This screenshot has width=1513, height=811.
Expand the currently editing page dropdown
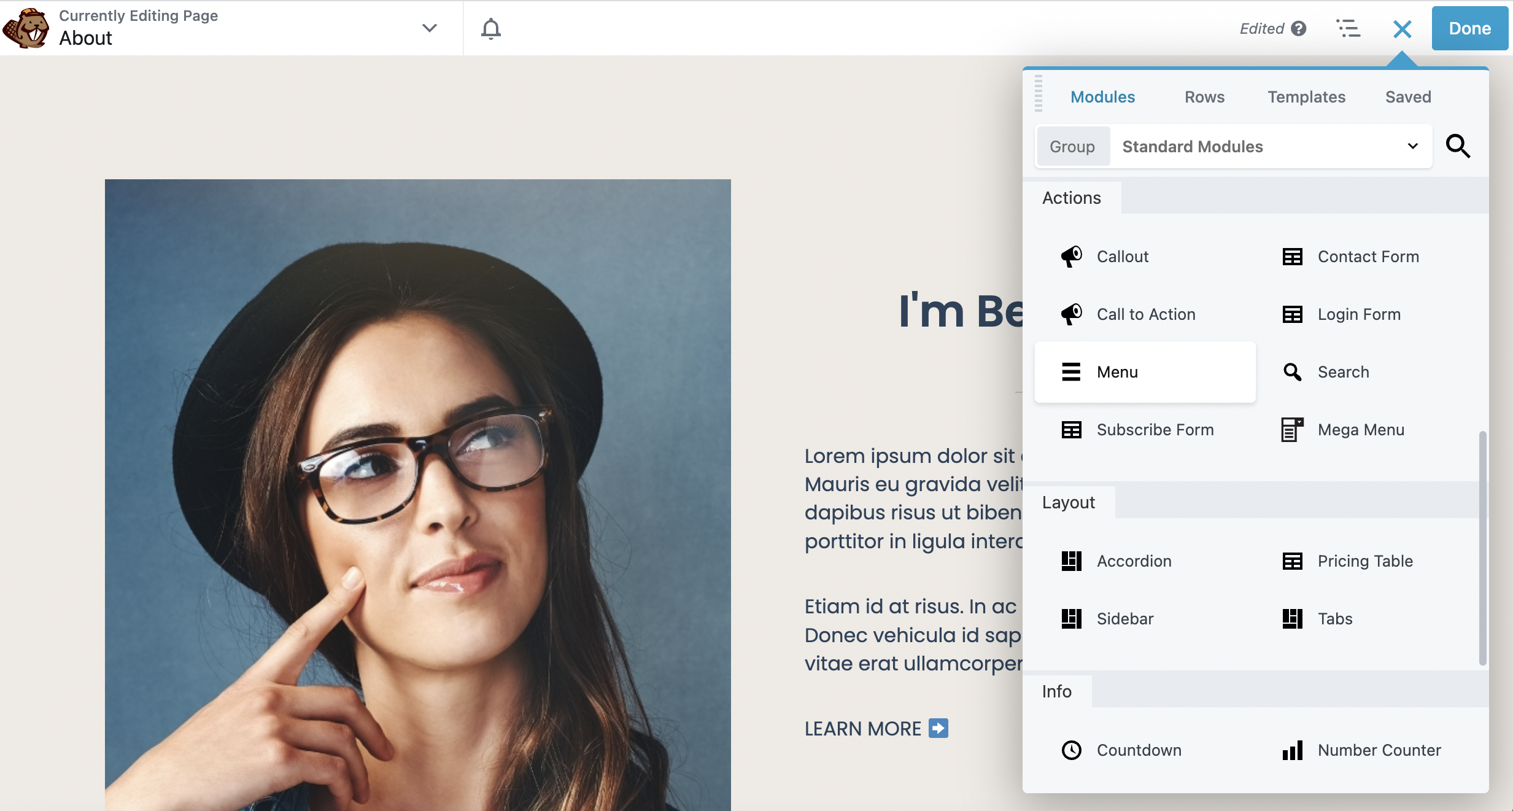pyautogui.click(x=429, y=28)
